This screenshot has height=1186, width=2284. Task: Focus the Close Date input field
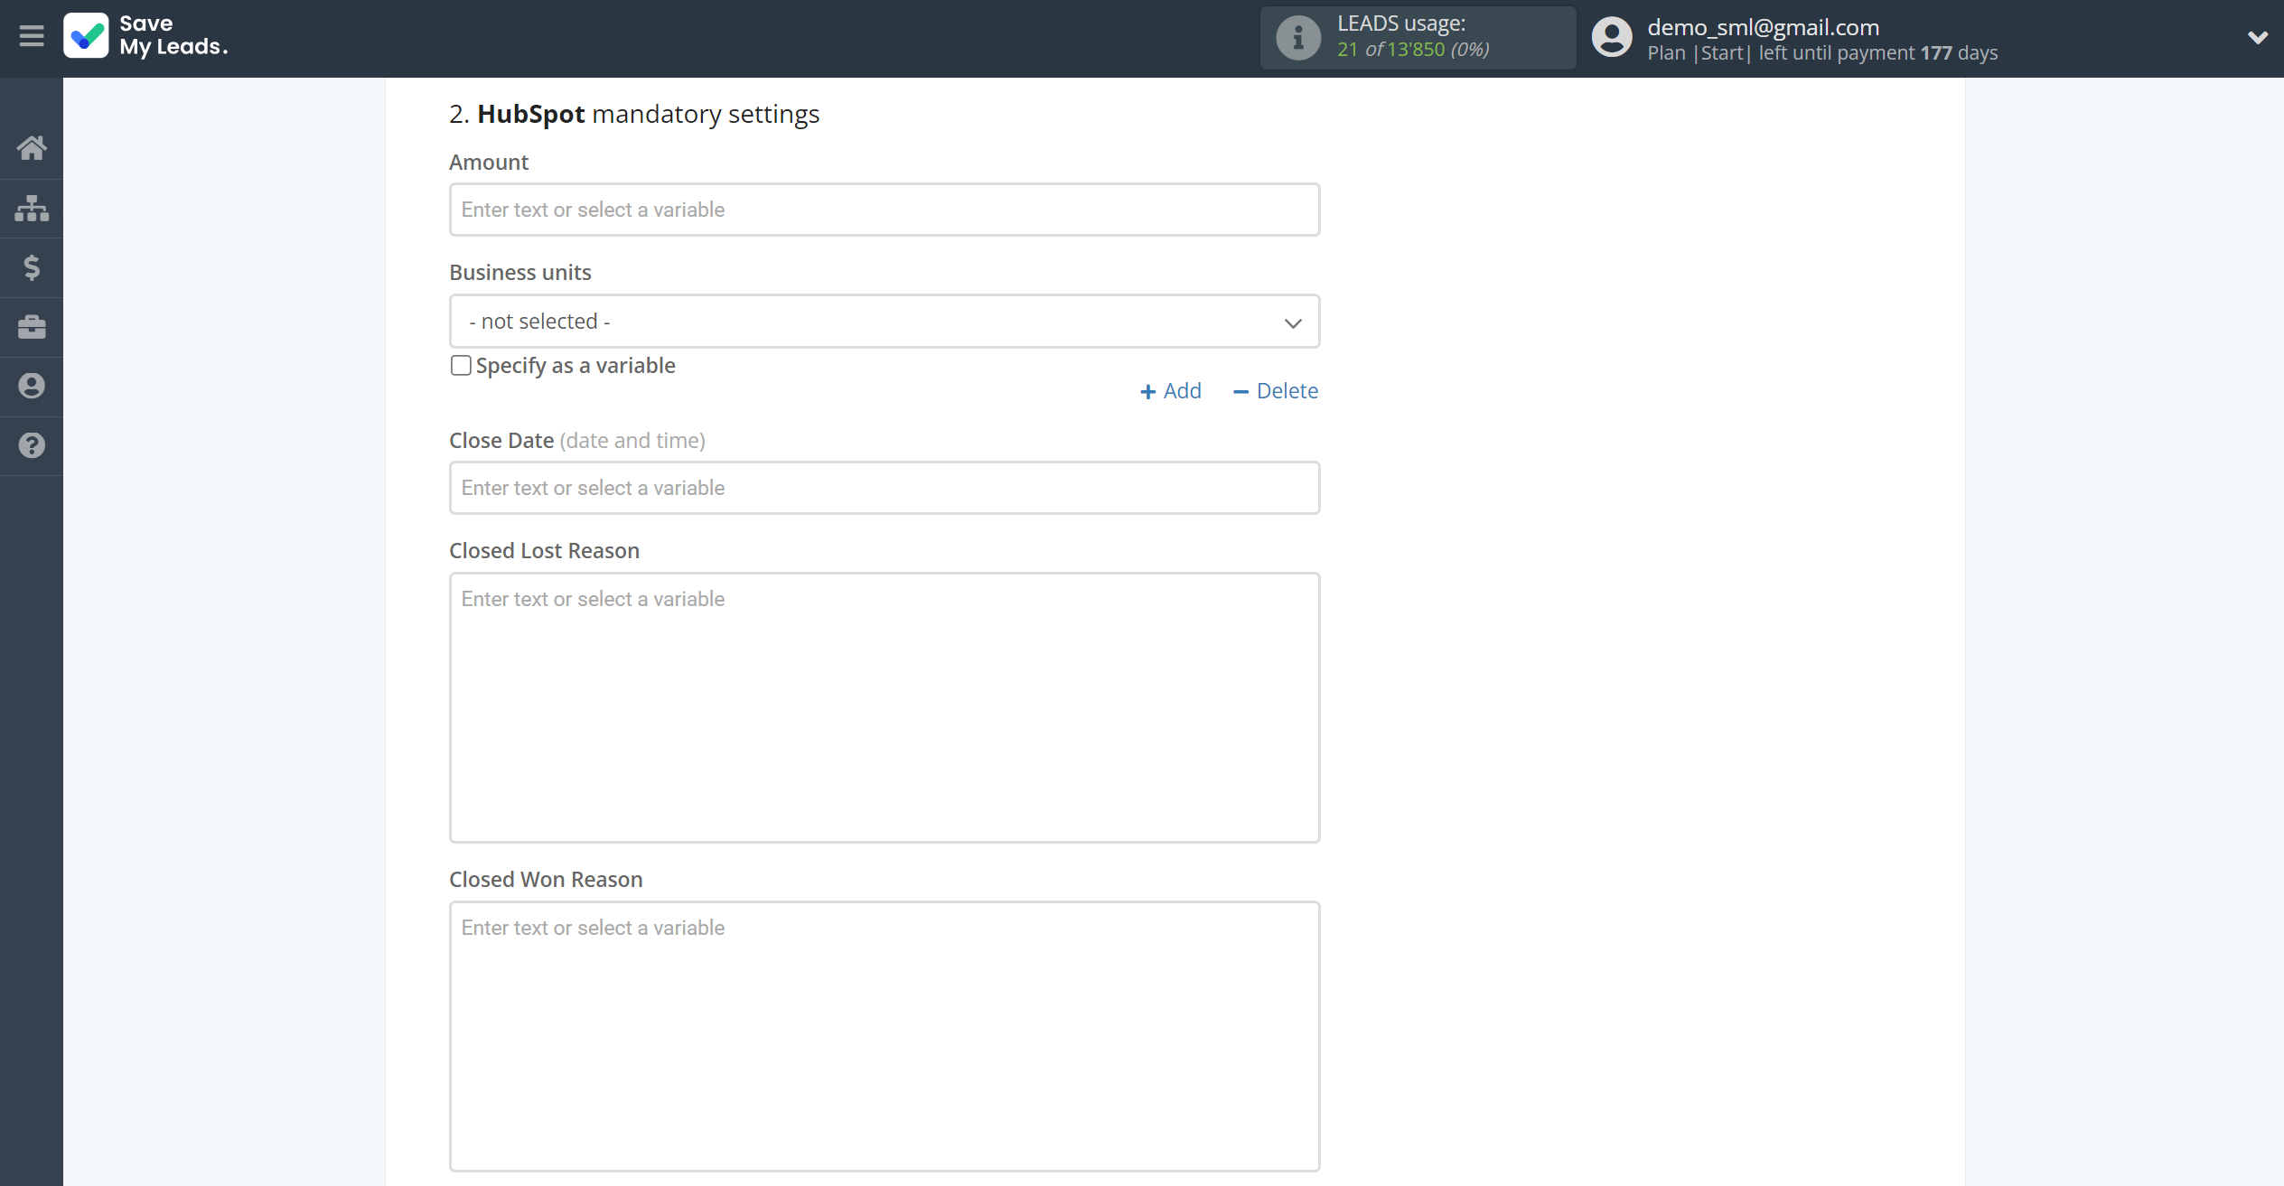pyautogui.click(x=885, y=488)
